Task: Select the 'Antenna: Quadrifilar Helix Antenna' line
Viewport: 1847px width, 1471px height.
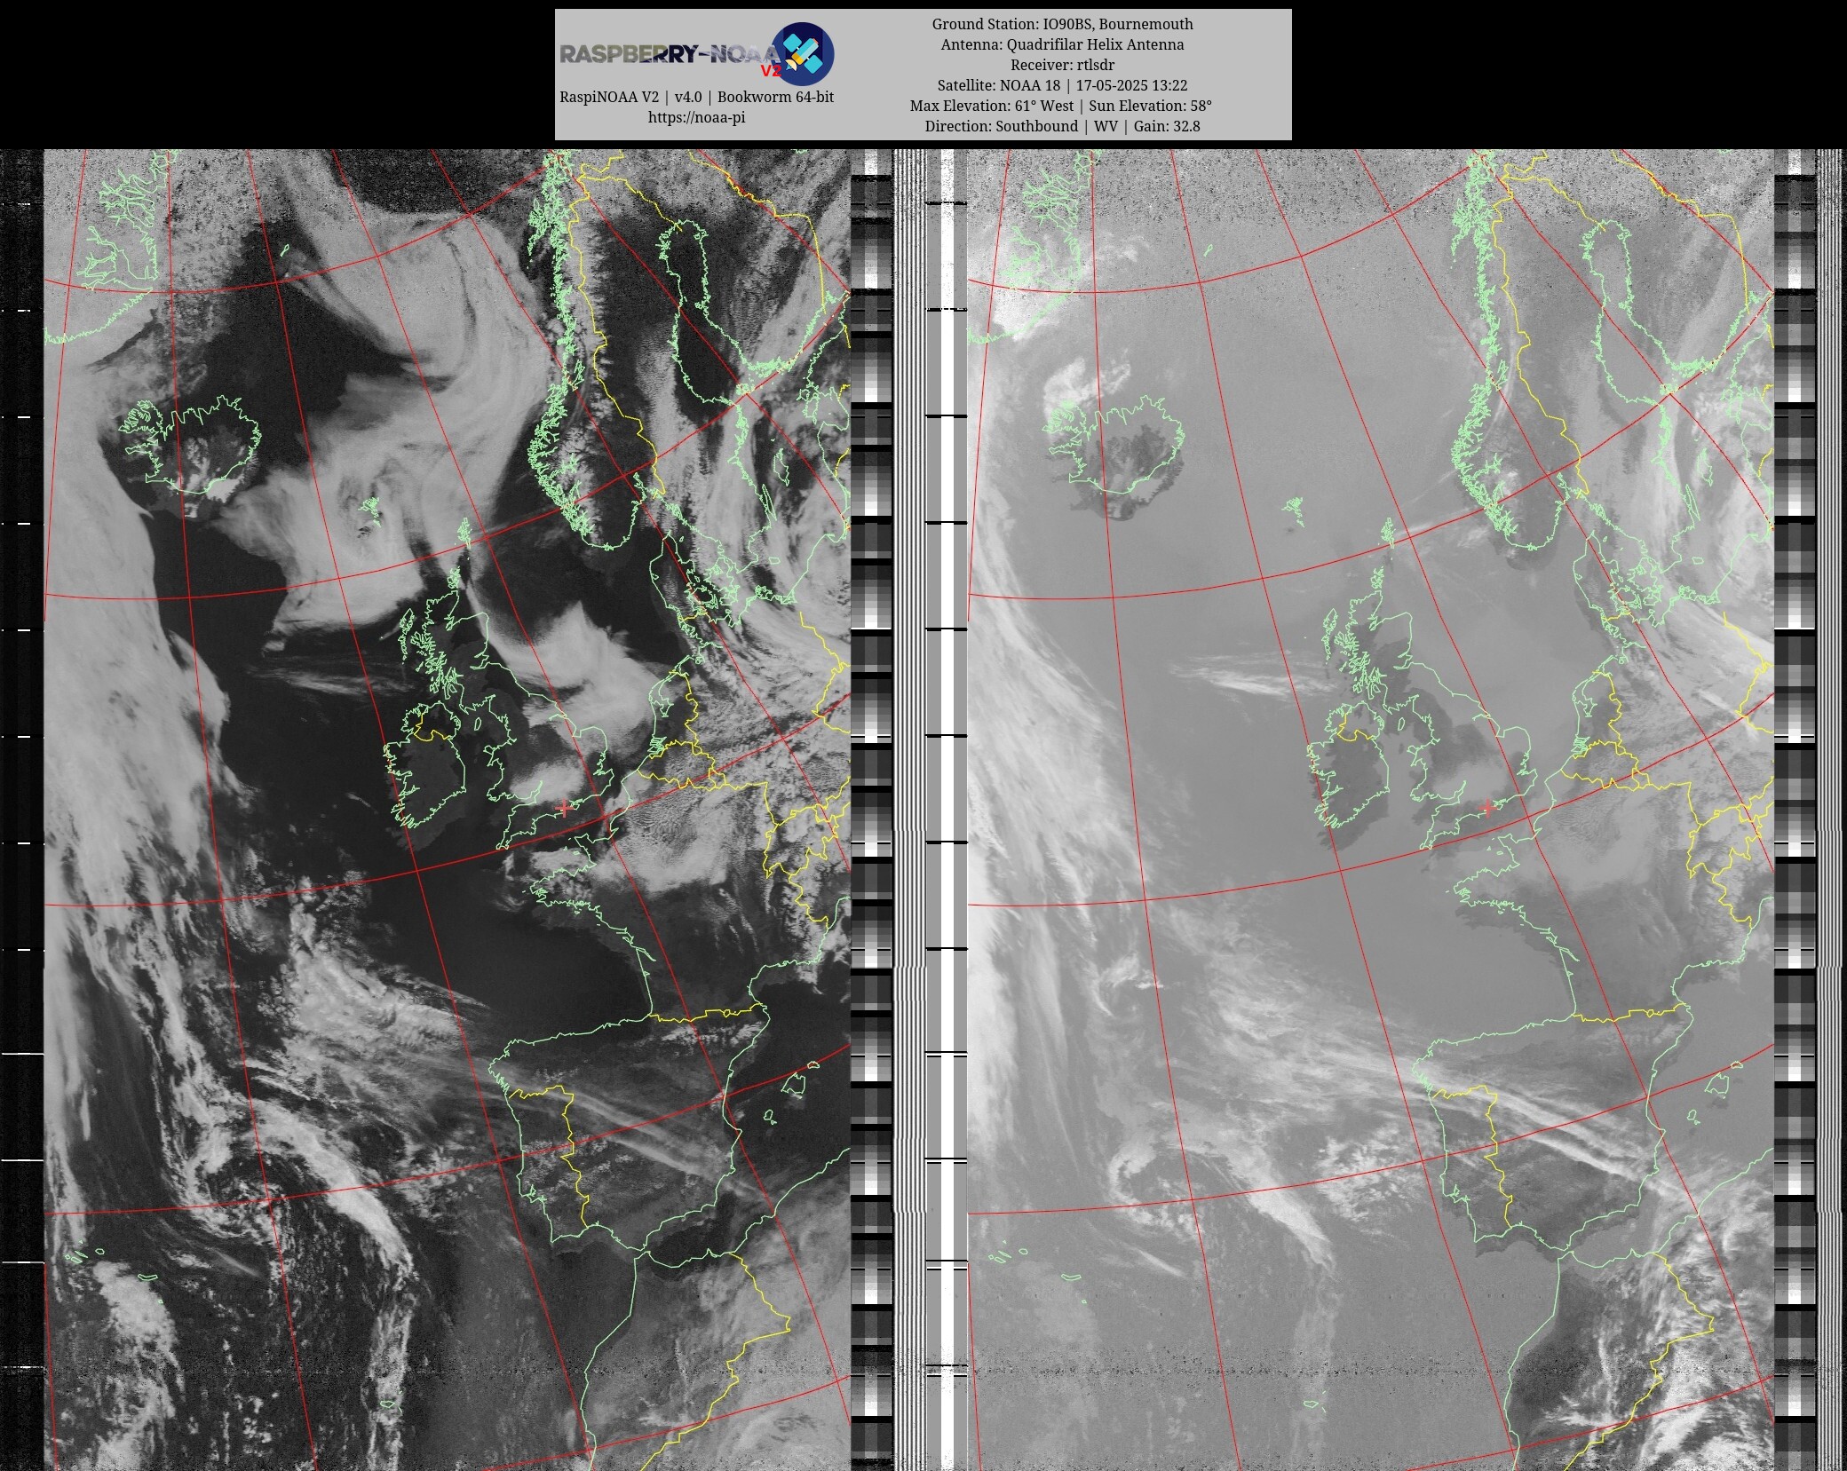Action: 1062,44
